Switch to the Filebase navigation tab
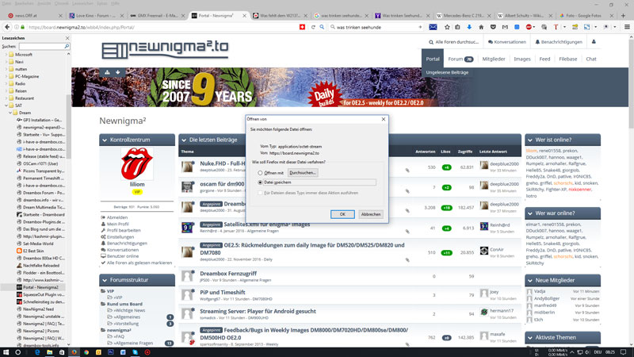Image resolution: width=634 pixels, height=357 pixels. point(568,59)
